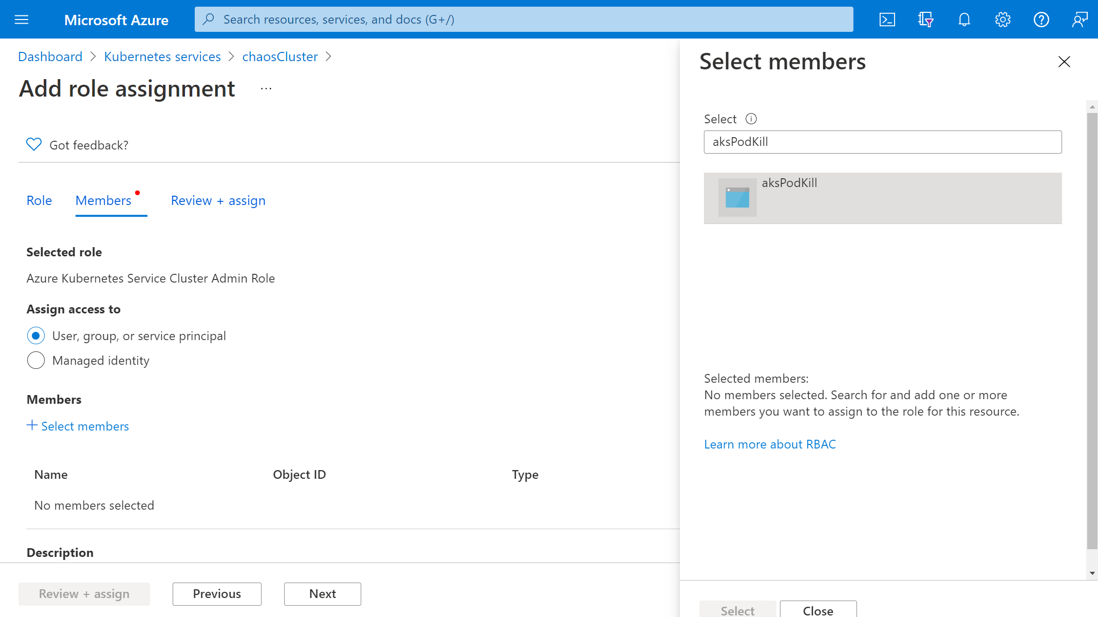Click the Help question mark icon
The width and height of the screenshot is (1098, 617).
click(x=1041, y=19)
